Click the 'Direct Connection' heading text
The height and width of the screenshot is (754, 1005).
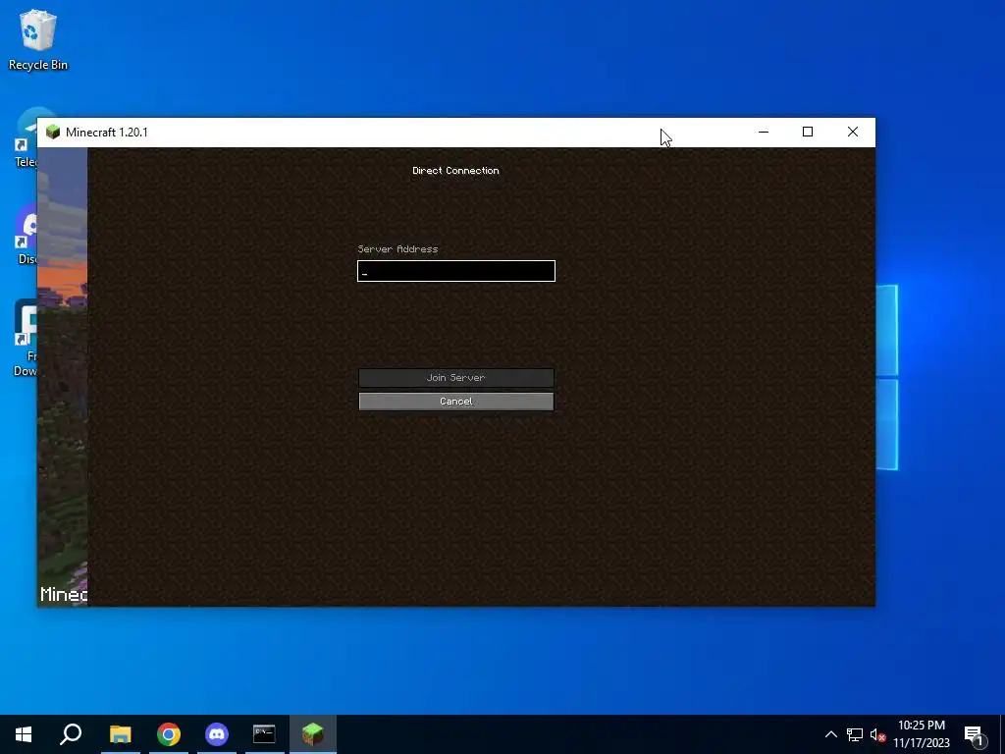coord(455,171)
